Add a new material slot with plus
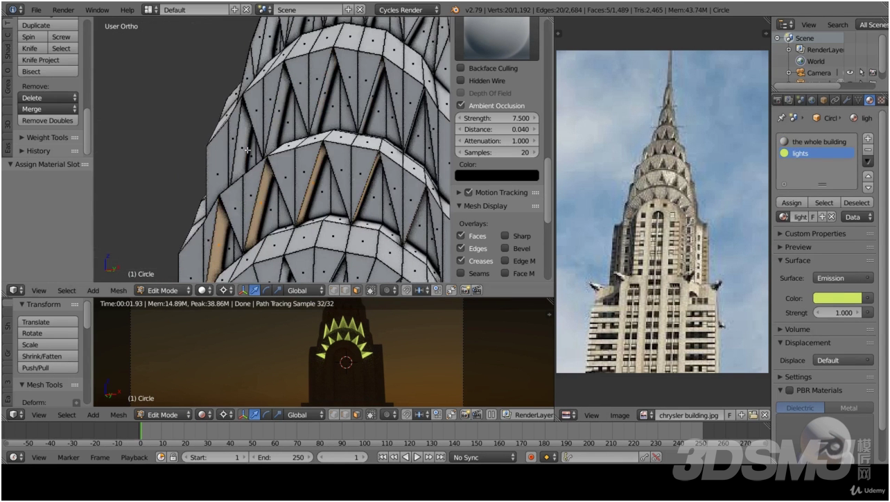The height and width of the screenshot is (502, 890). (x=869, y=139)
